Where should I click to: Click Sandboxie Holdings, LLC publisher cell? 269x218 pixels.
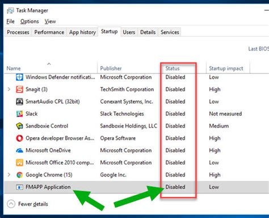pyautogui.click(x=129, y=126)
